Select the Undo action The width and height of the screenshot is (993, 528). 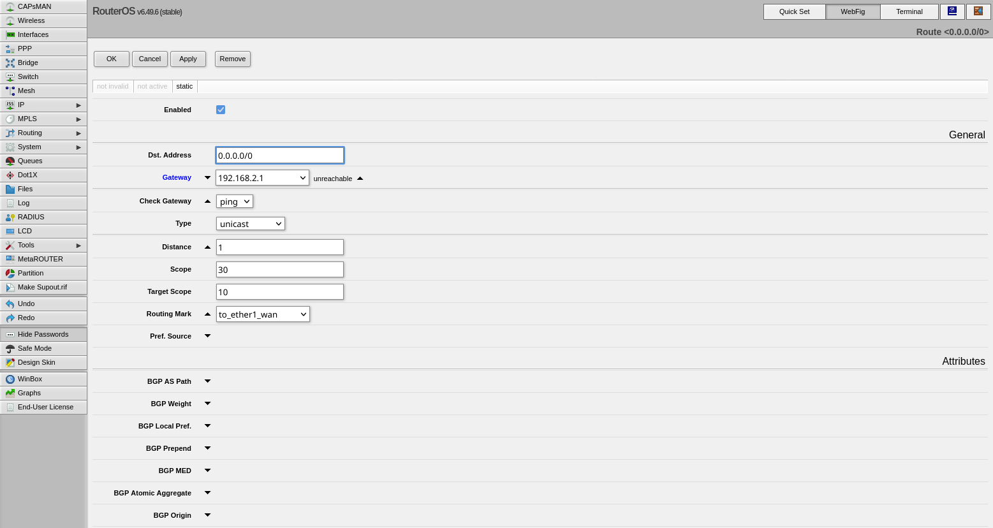coord(26,303)
